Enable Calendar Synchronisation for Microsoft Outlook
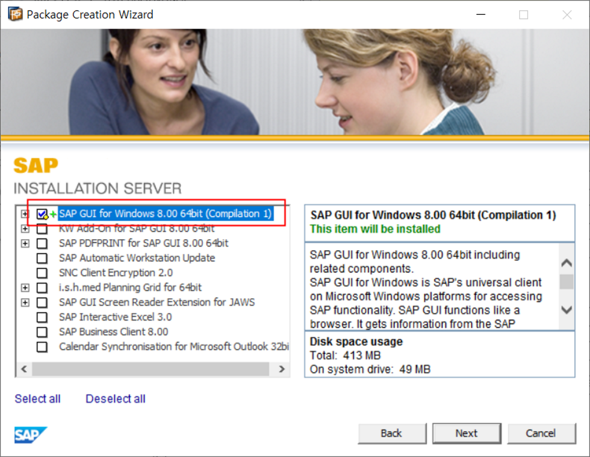 click(x=42, y=347)
